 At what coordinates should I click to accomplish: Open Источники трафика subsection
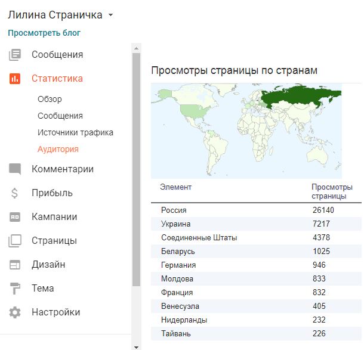coord(75,132)
